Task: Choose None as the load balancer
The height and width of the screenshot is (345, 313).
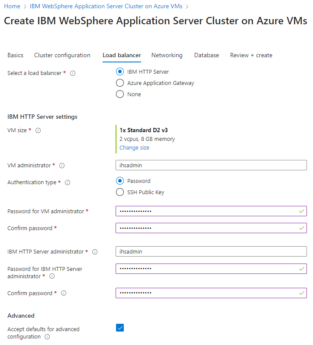Action: pyautogui.click(x=120, y=94)
